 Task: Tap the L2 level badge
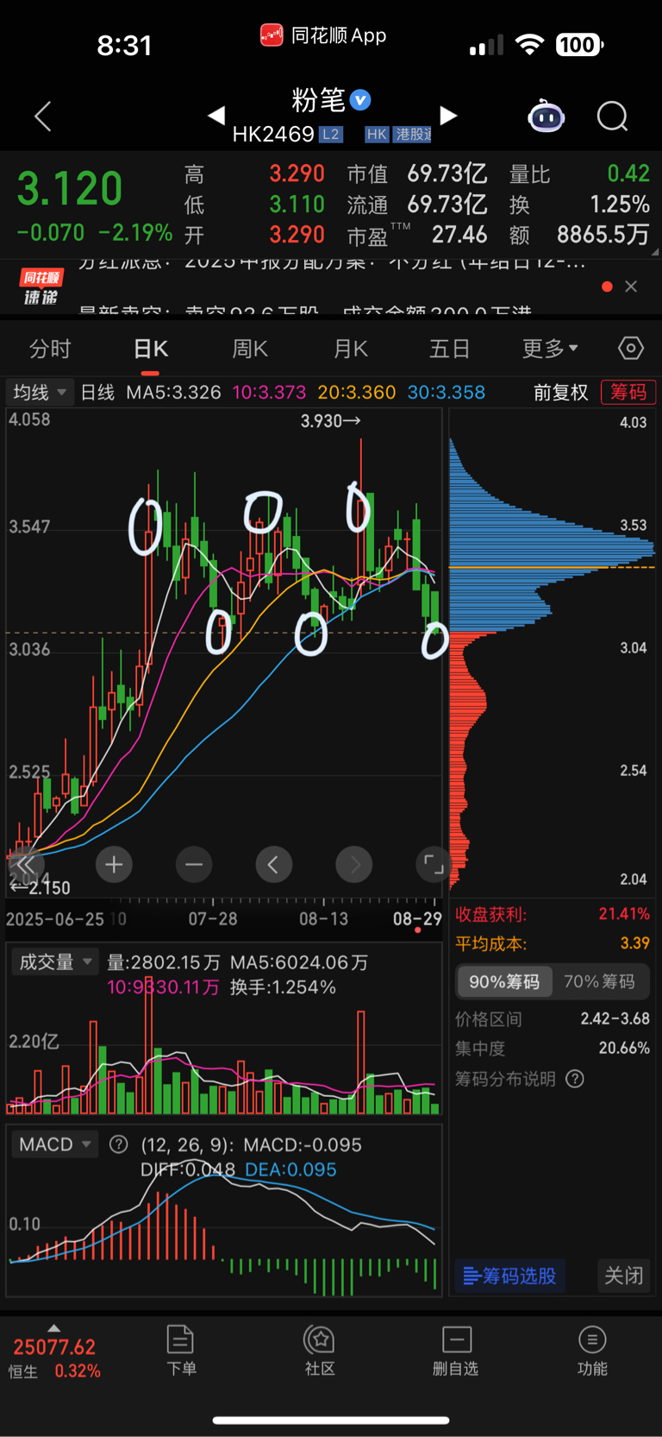[x=331, y=135]
